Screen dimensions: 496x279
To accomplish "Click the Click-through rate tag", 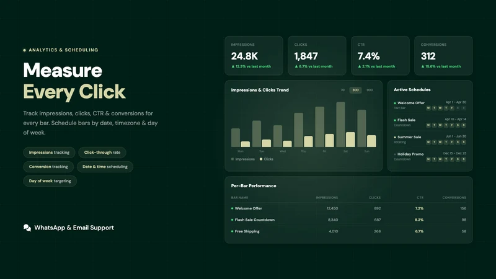I will tap(102, 153).
